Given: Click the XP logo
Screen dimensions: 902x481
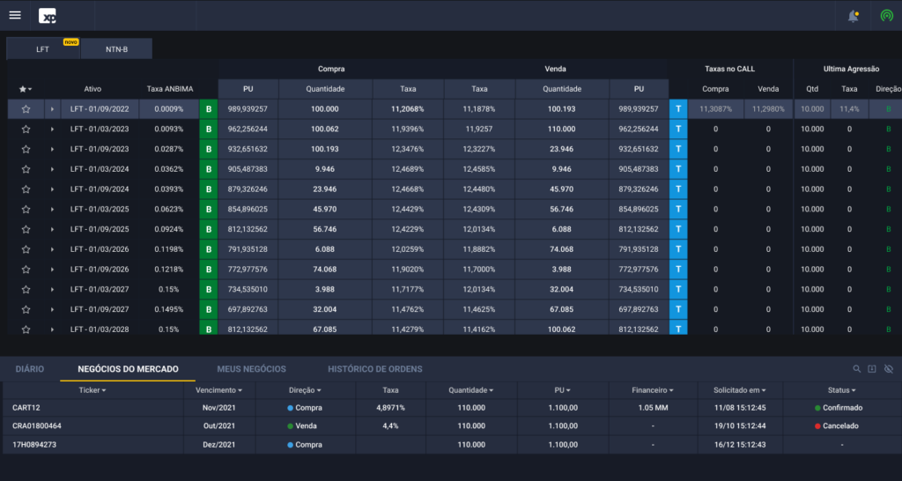Looking at the screenshot, I should [x=48, y=16].
